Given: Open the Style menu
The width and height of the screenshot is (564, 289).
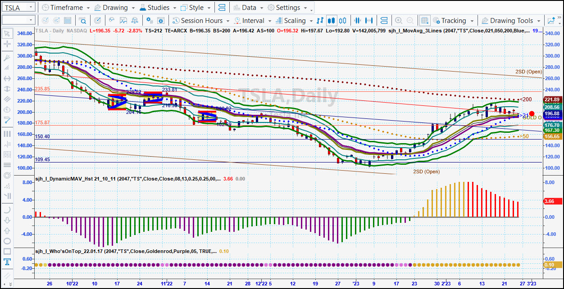Looking at the screenshot, I should (x=196, y=8).
